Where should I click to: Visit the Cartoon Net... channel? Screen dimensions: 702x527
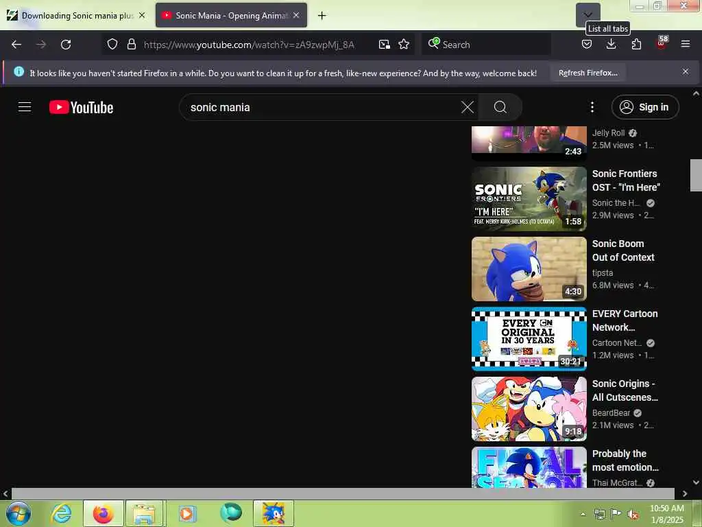tap(617, 343)
